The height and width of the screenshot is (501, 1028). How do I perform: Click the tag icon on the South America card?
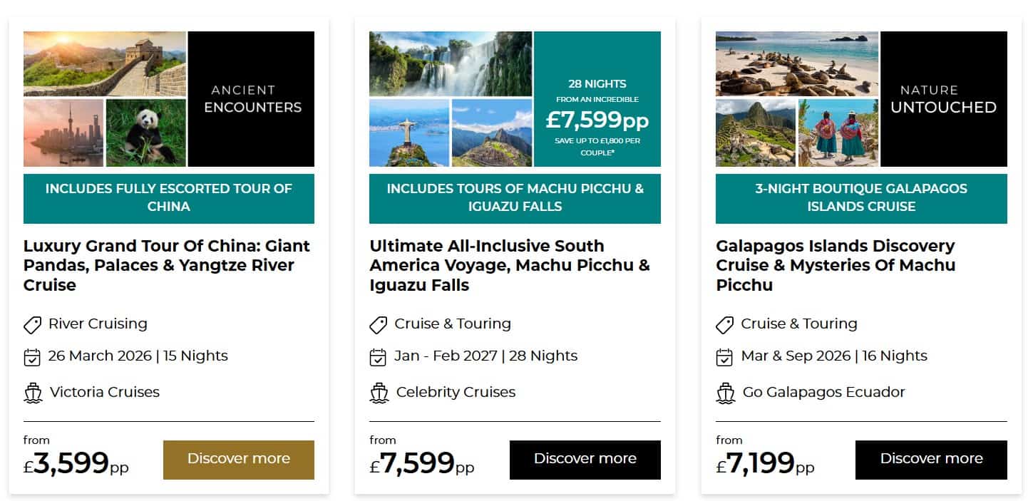pos(379,325)
